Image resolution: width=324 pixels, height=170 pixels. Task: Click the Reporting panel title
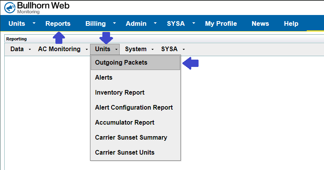coord(16,39)
